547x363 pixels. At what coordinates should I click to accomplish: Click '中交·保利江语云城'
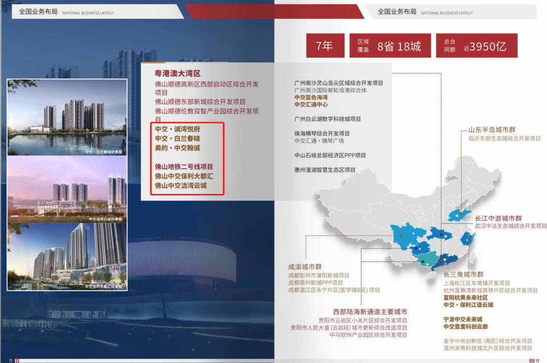[x=468, y=305]
